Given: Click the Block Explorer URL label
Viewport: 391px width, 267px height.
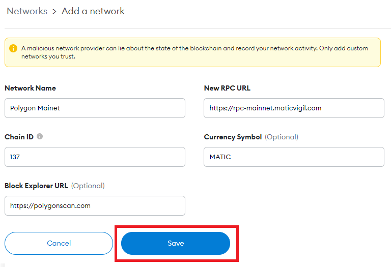Looking at the screenshot, I should (37, 186).
